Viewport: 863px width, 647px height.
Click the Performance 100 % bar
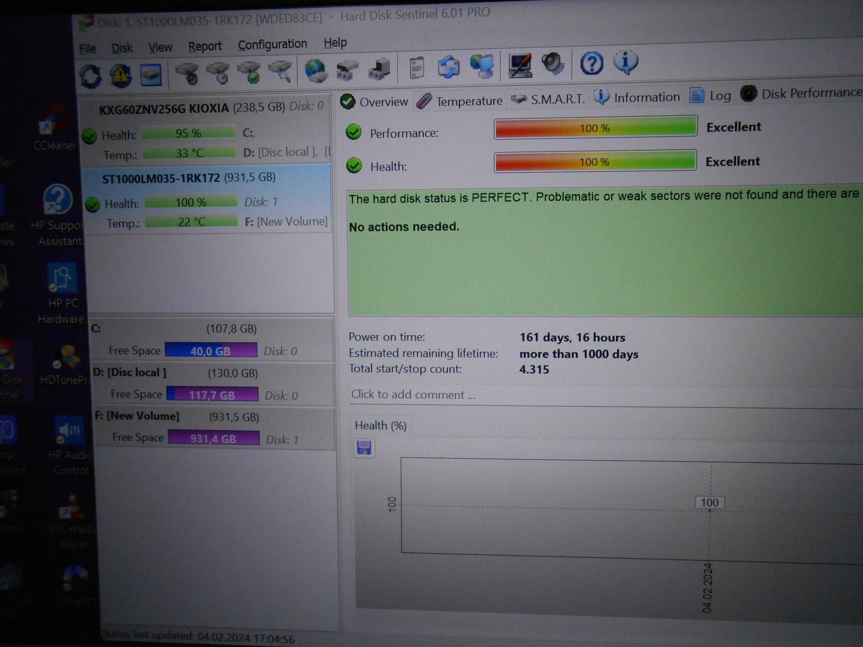coord(595,128)
